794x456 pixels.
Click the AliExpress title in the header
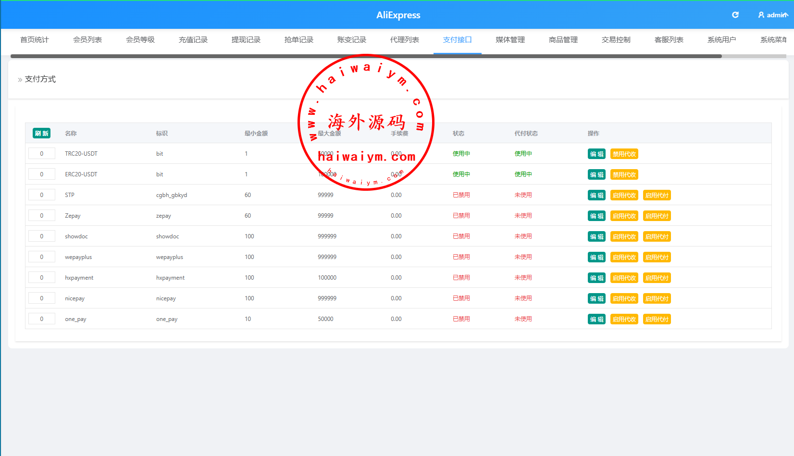pos(398,15)
